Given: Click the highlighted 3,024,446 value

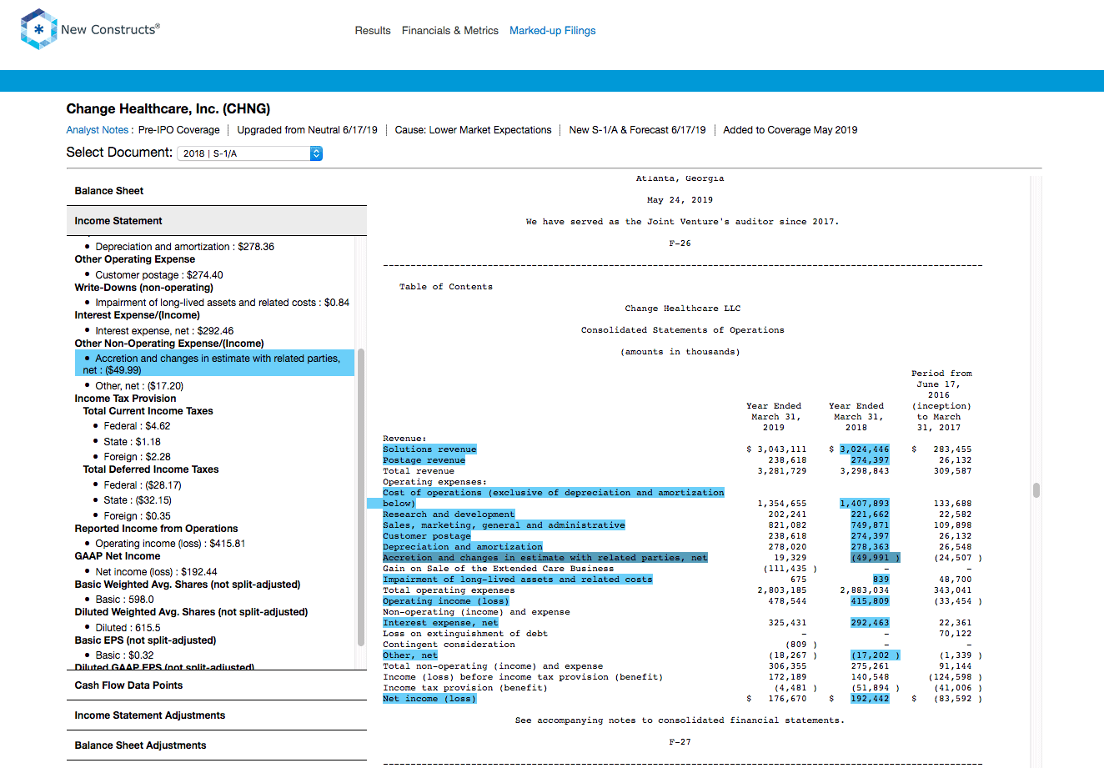Looking at the screenshot, I should (864, 449).
